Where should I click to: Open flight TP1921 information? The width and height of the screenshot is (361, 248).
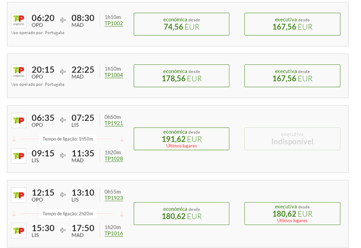point(114,124)
